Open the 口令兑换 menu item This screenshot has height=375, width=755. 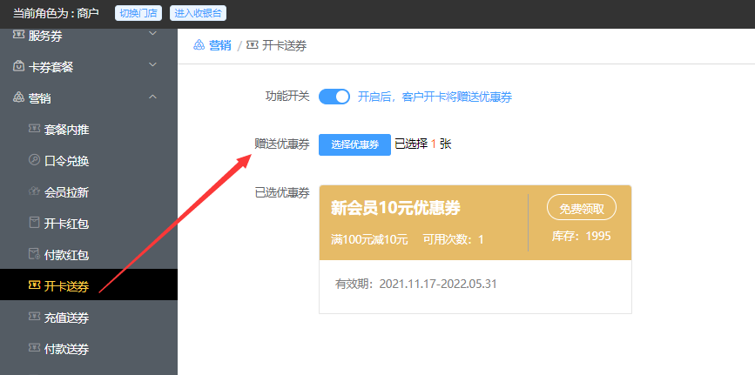pyautogui.click(x=89, y=161)
